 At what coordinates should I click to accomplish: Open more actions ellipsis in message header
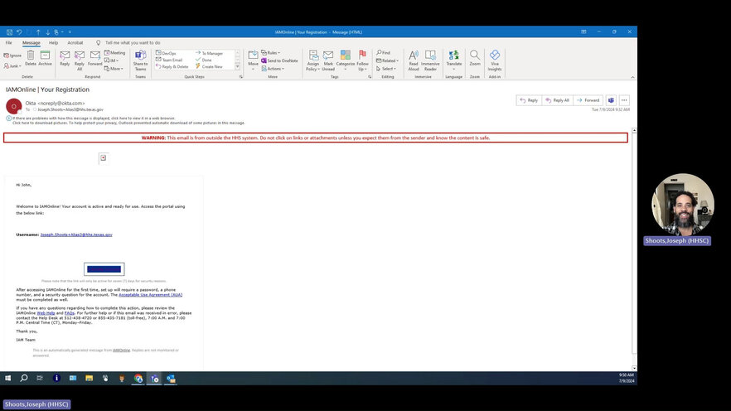[x=624, y=100]
